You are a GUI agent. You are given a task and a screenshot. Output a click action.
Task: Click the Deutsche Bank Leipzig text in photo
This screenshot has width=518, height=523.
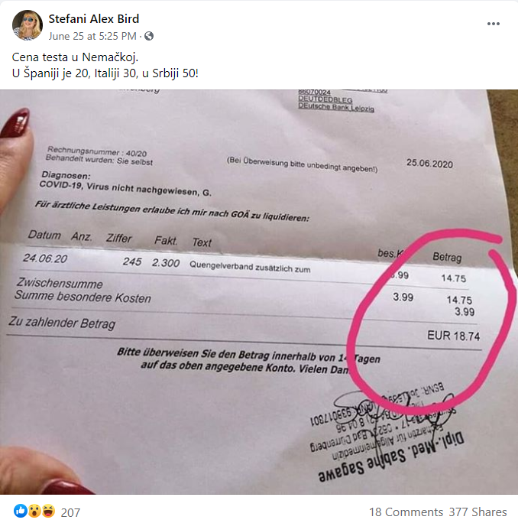[x=336, y=107]
